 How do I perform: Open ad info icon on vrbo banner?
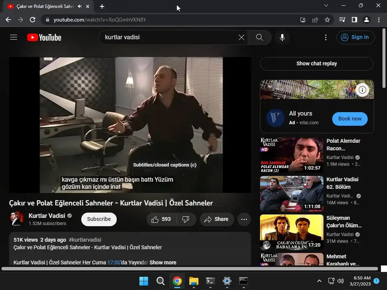click(x=362, y=90)
